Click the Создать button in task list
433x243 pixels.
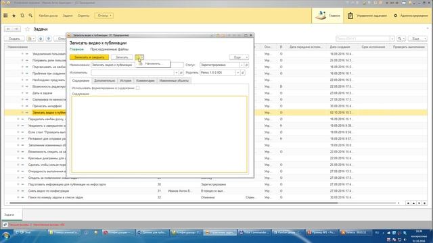tap(14, 38)
